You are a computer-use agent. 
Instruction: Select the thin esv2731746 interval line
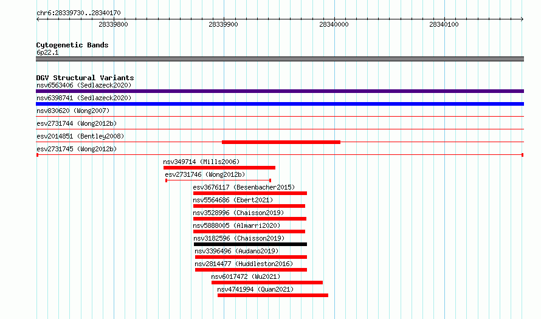(x=218, y=180)
